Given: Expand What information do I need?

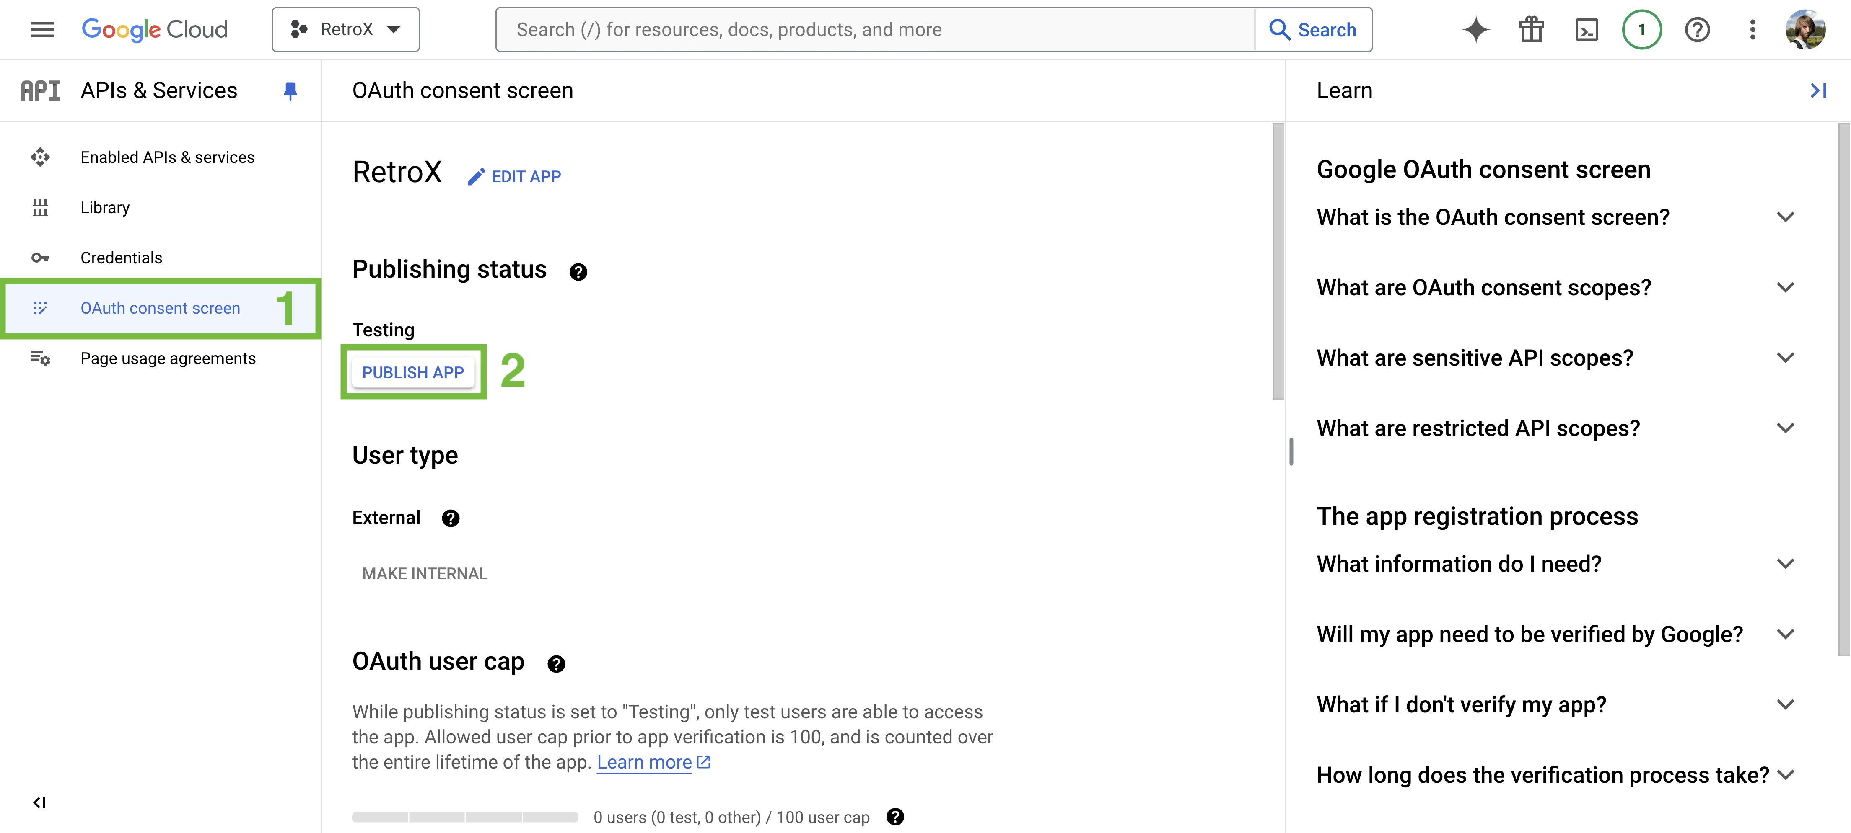Looking at the screenshot, I should pos(1555,564).
